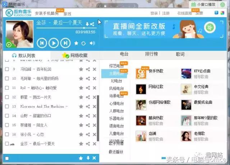The width and height of the screenshot is (230, 165).
Task: Check the box for 毛阿敏 - 烛光里的妈妈
Action: click(7, 79)
